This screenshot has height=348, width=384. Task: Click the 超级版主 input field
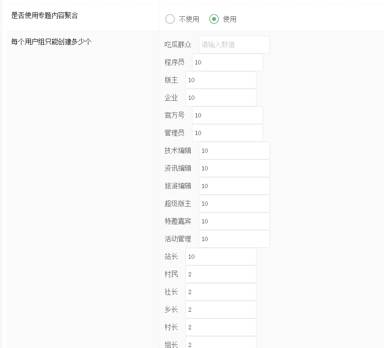[x=234, y=204]
